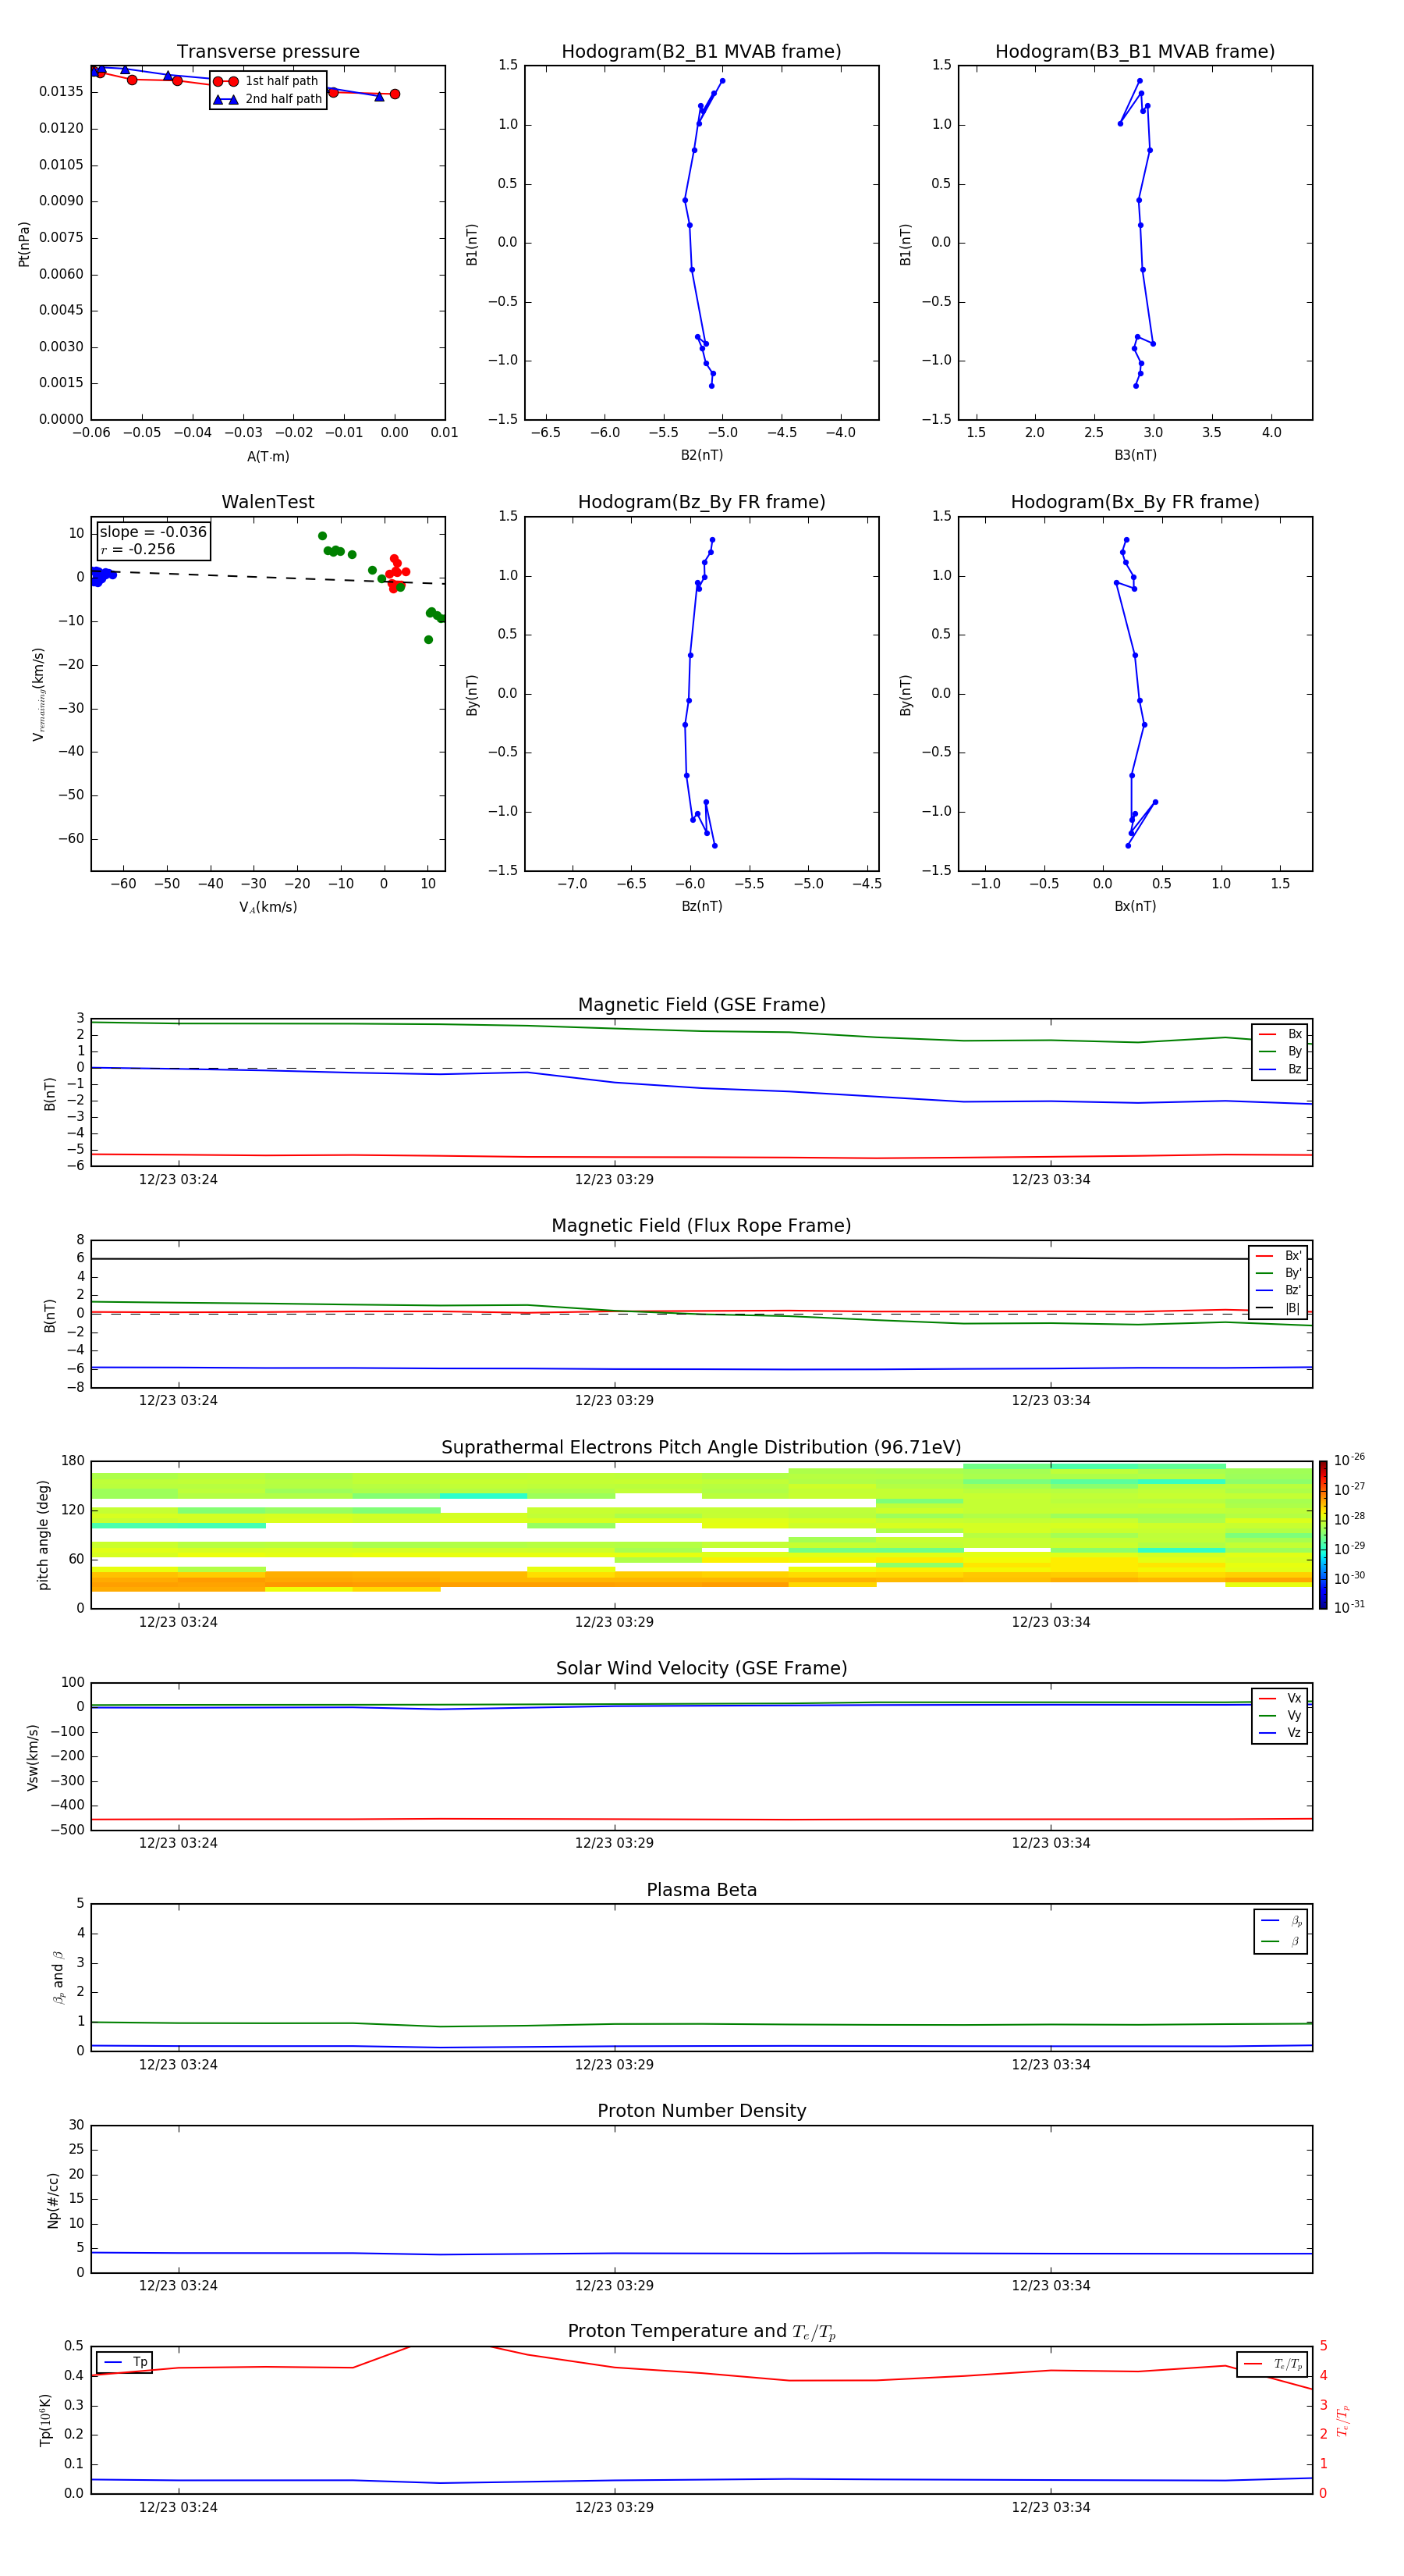The image size is (1404, 2576).
Task: Click 'Hodogram(B3_B1 MVAB frame)' title
Action: pyautogui.click(x=1135, y=52)
